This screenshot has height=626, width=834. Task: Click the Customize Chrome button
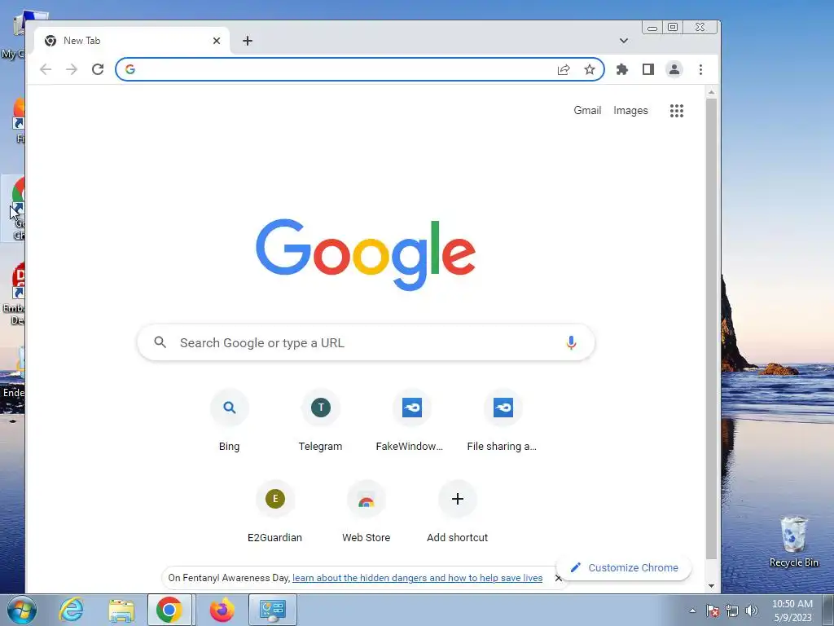tap(625, 567)
